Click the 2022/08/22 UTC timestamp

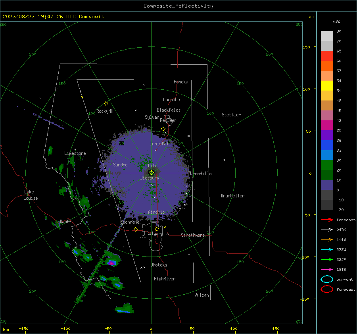(x=55, y=17)
